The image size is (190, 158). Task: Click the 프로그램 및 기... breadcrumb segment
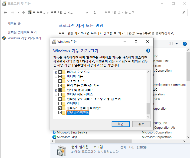(x=61, y=12)
